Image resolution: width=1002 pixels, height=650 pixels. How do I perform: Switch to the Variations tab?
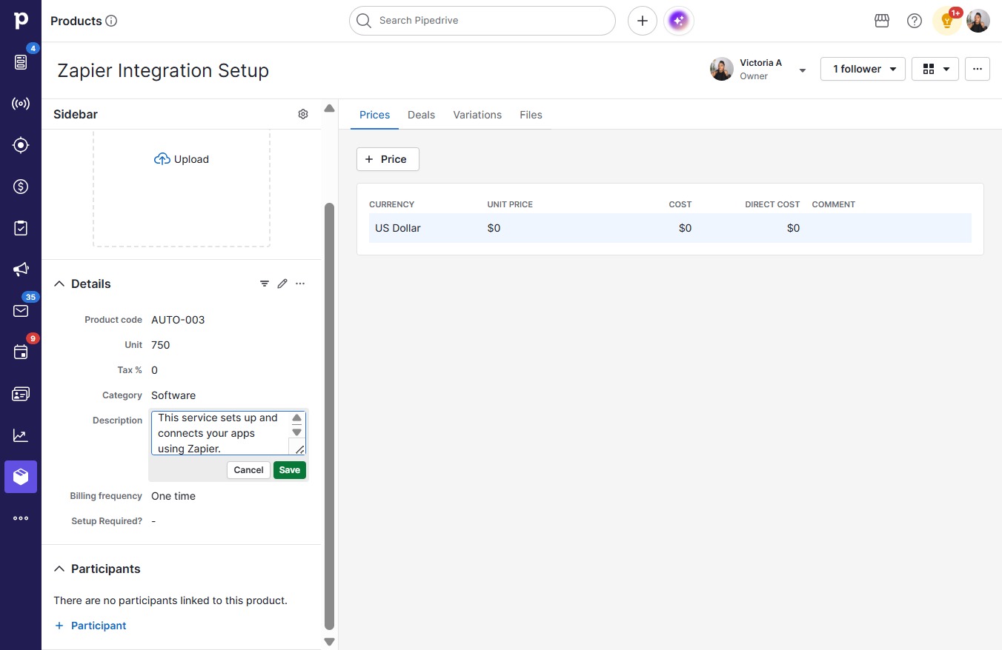477,115
